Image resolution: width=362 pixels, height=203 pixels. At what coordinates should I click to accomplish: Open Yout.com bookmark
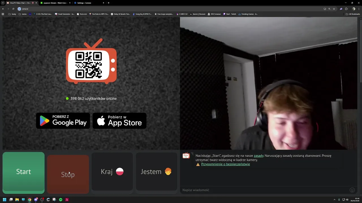tap(82, 14)
